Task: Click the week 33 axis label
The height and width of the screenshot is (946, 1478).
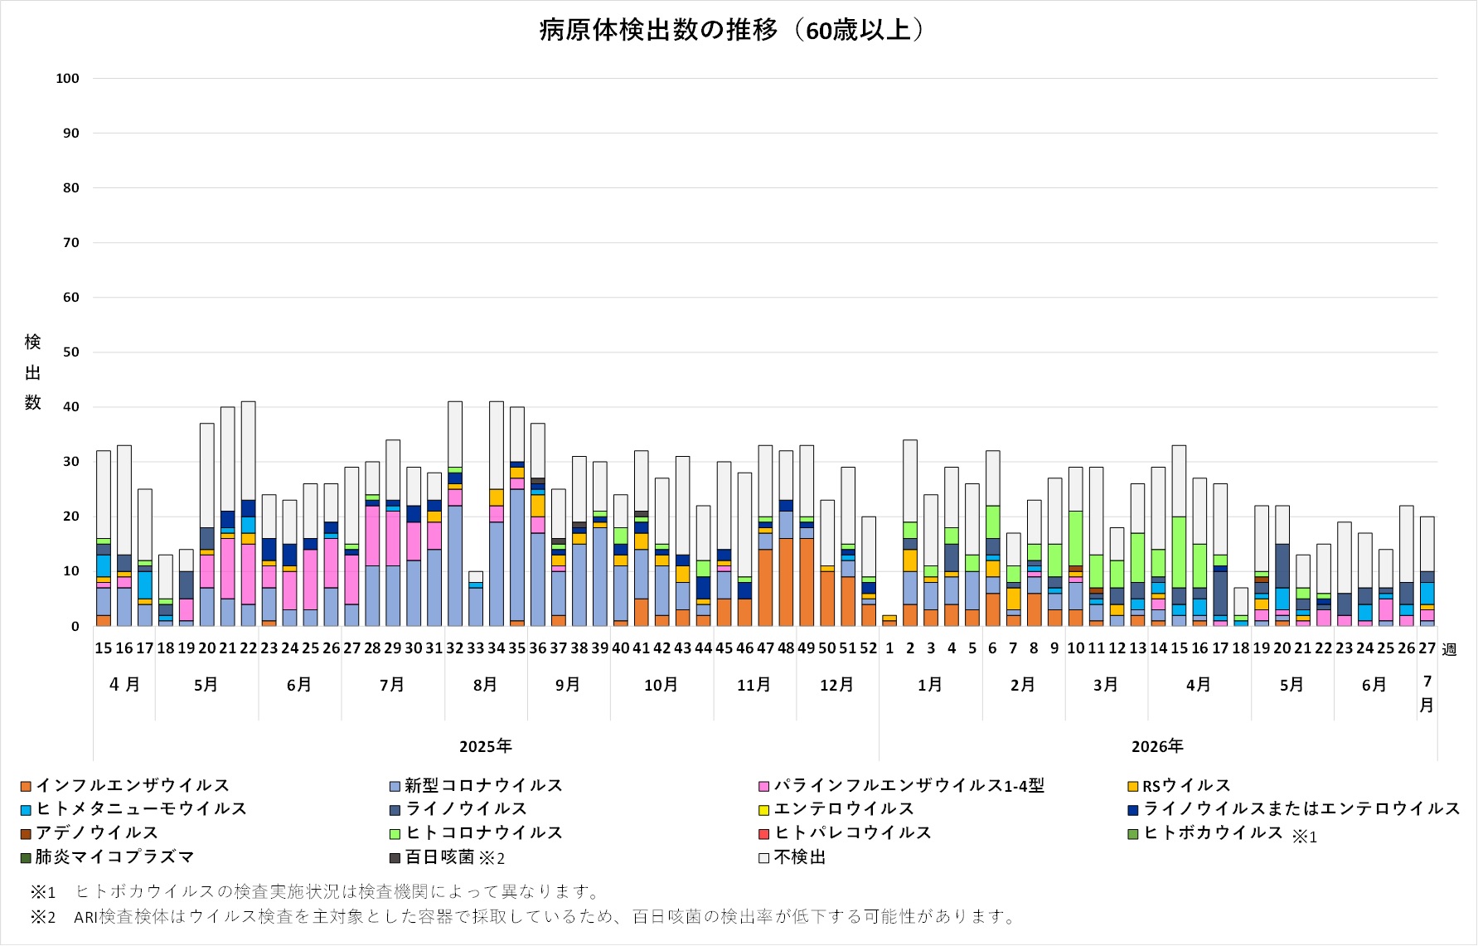Action: (x=476, y=648)
